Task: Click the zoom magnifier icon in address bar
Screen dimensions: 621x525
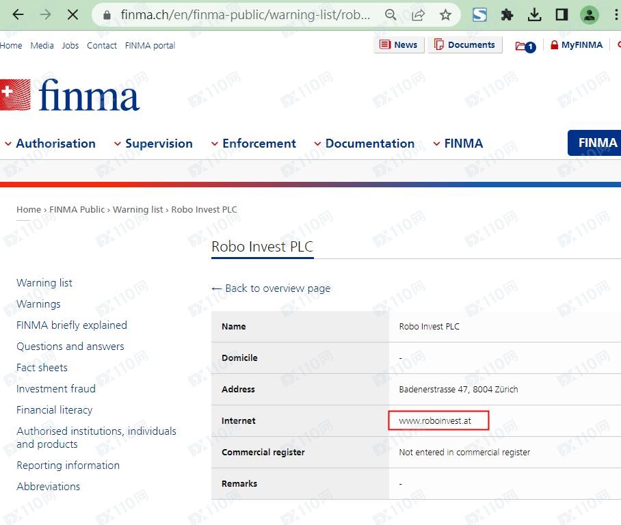Action: tap(391, 14)
